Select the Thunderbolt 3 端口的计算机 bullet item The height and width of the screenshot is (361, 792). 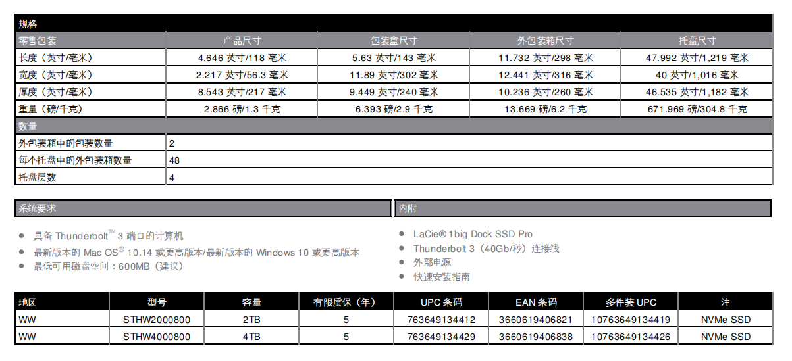pyautogui.click(x=109, y=235)
